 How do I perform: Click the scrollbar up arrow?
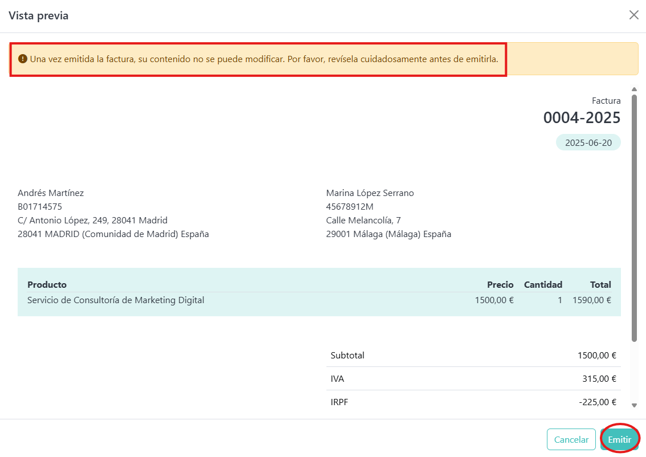point(634,89)
